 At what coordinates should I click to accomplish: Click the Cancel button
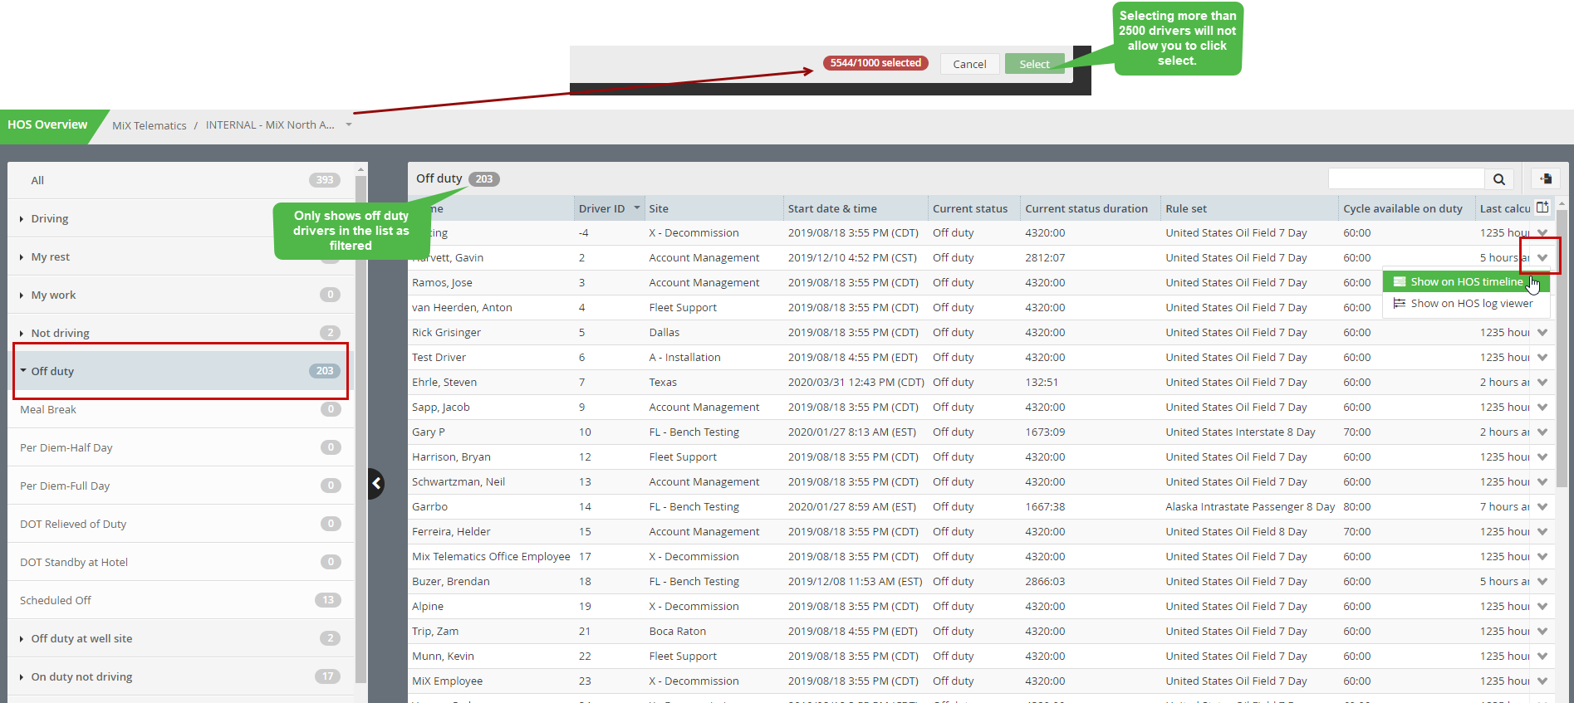coord(969,64)
